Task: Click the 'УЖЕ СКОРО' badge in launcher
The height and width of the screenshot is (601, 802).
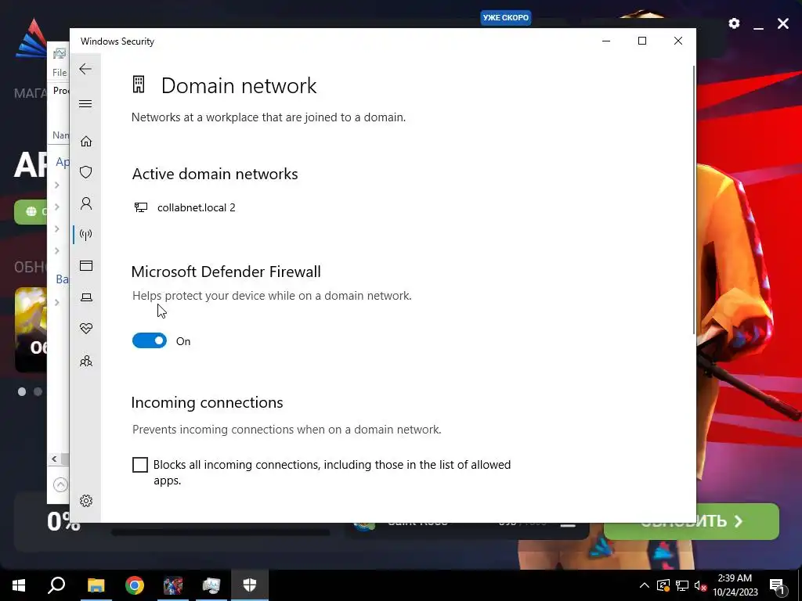Action: click(x=506, y=18)
